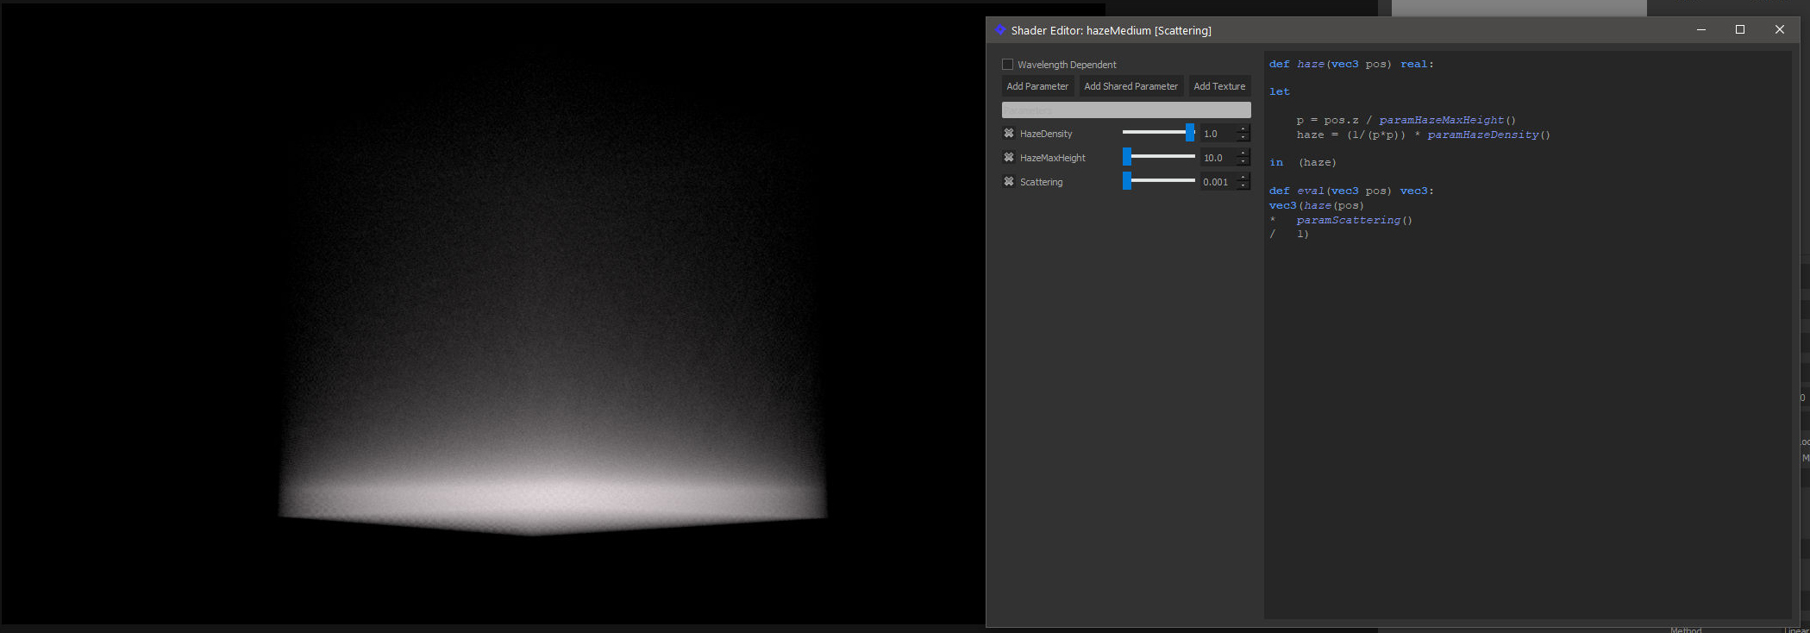Close the Shader Editor window
This screenshot has width=1810, height=633.
[1779, 29]
